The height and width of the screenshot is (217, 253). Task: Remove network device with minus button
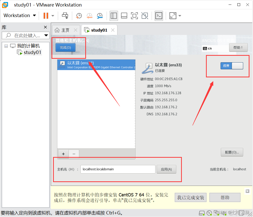[x=74, y=154]
